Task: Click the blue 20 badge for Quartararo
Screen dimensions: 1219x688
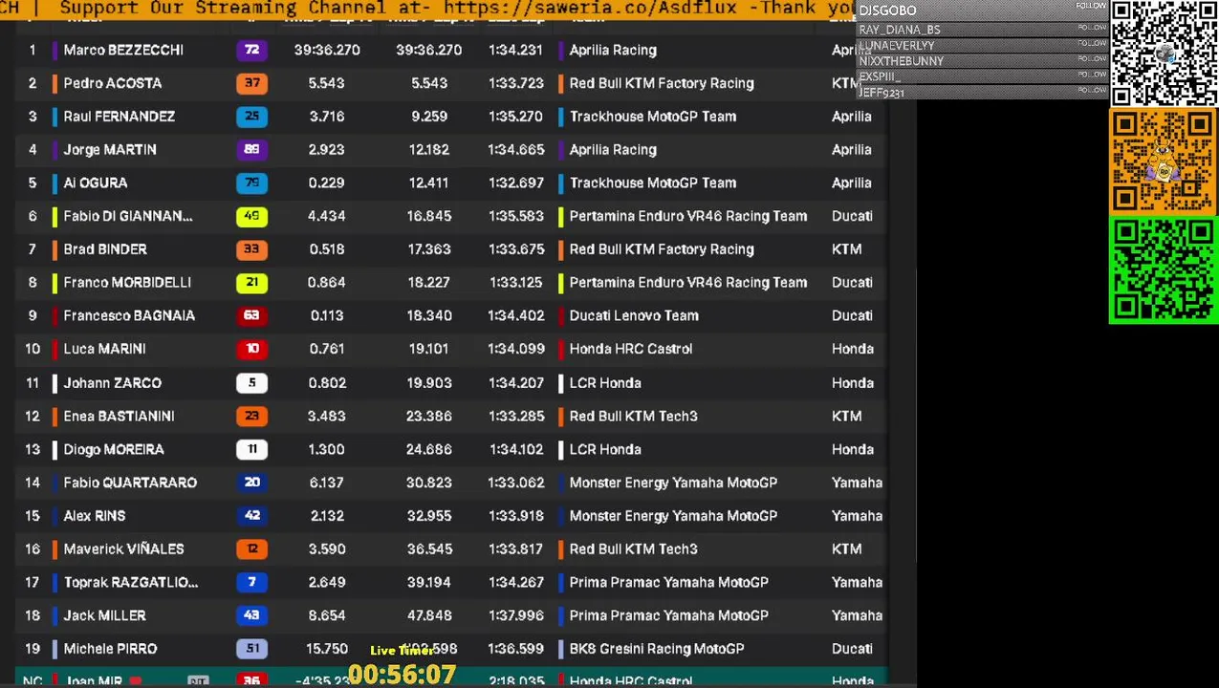Action: click(x=252, y=483)
